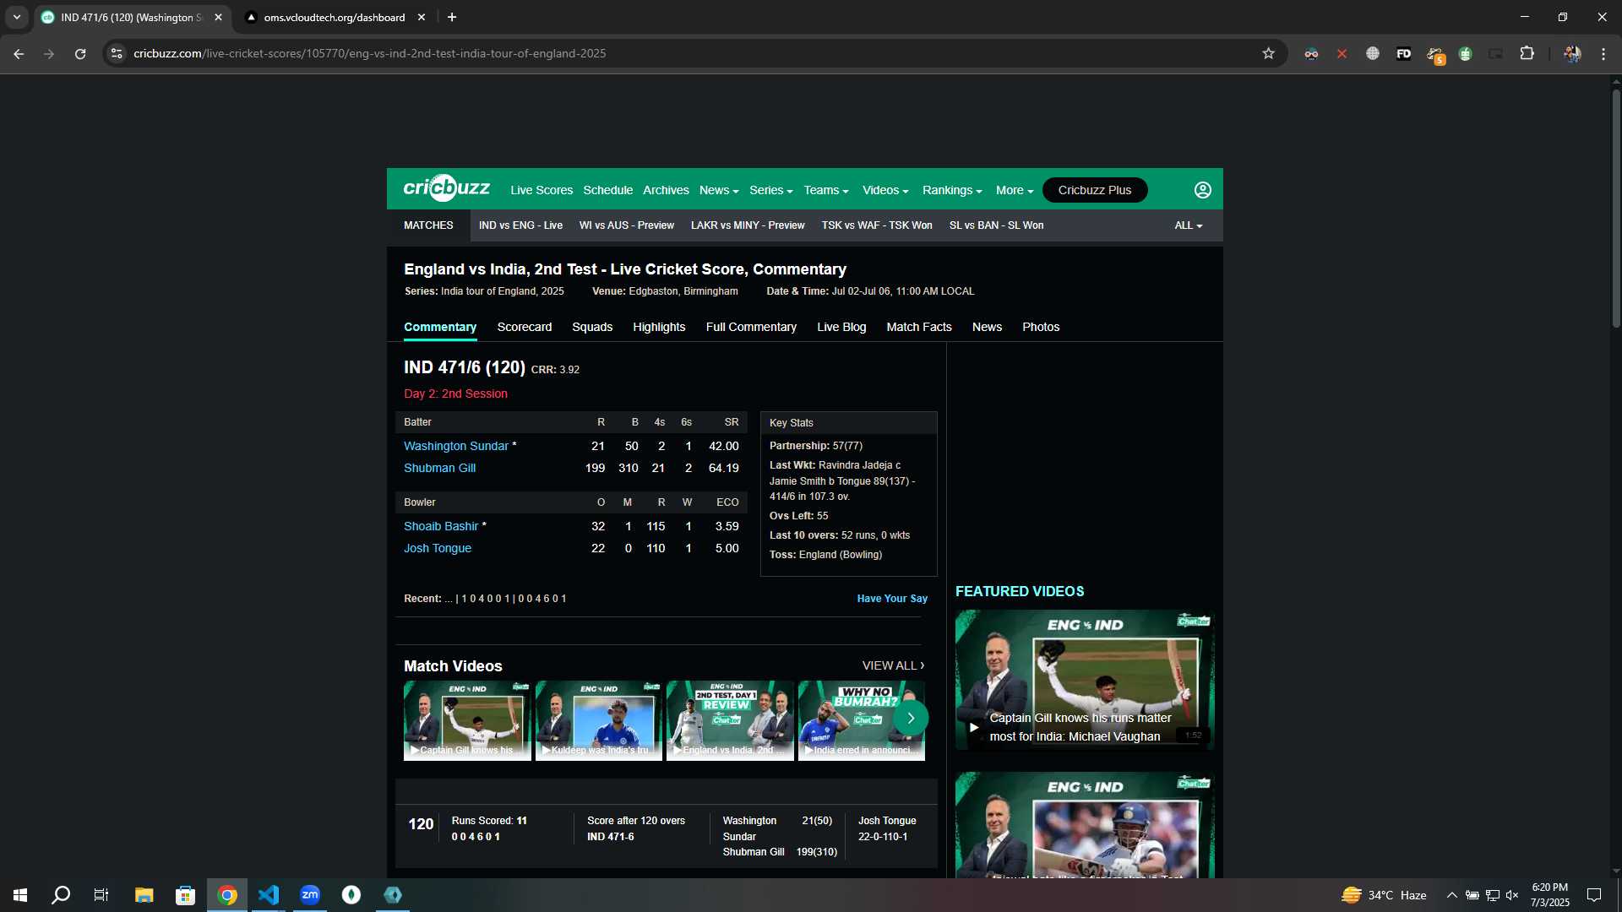The width and height of the screenshot is (1622, 912).
Task: Open Windows Start menu
Action: tap(20, 895)
